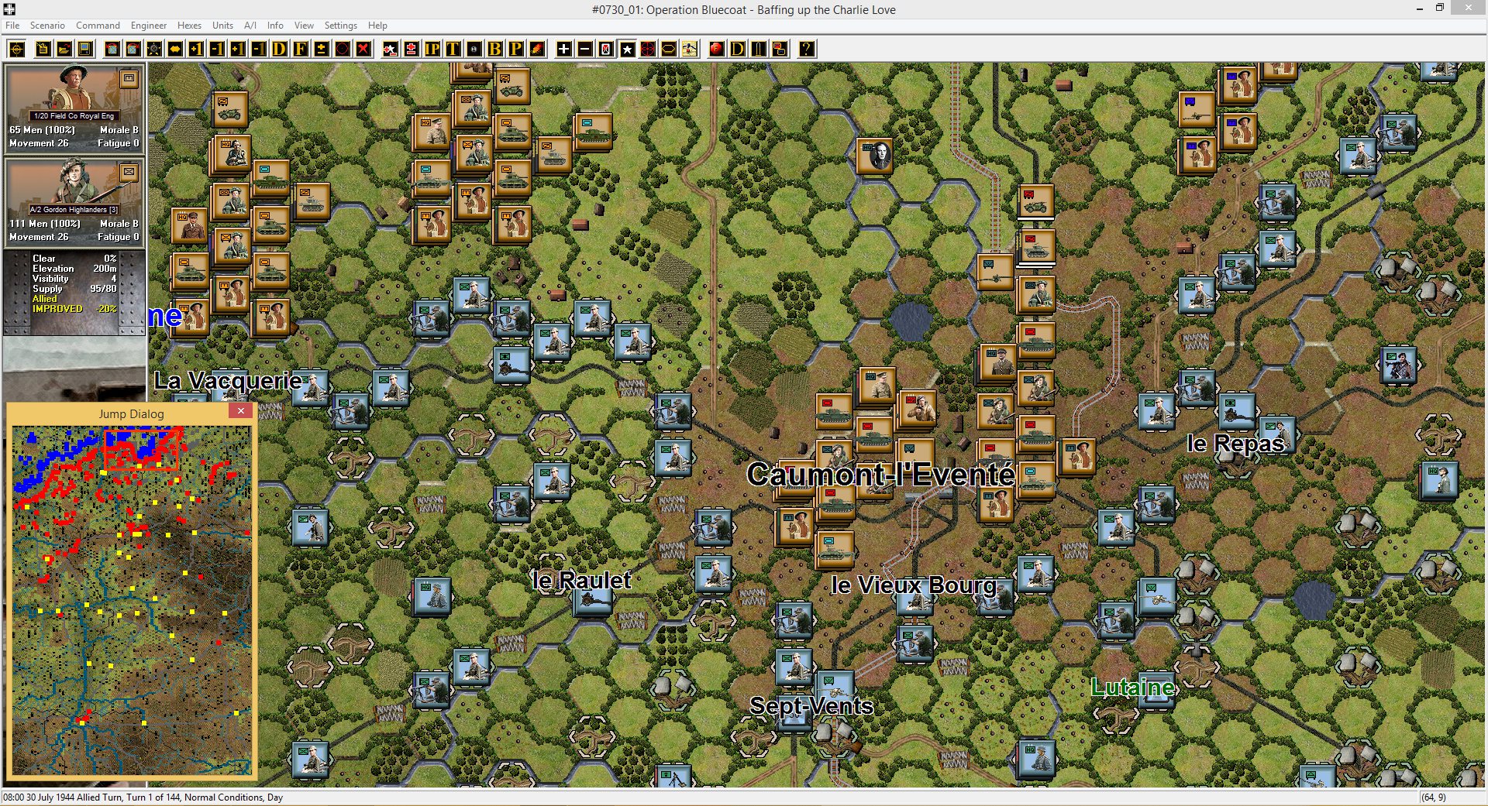
Task: Open the Command menu
Action: (98, 26)
